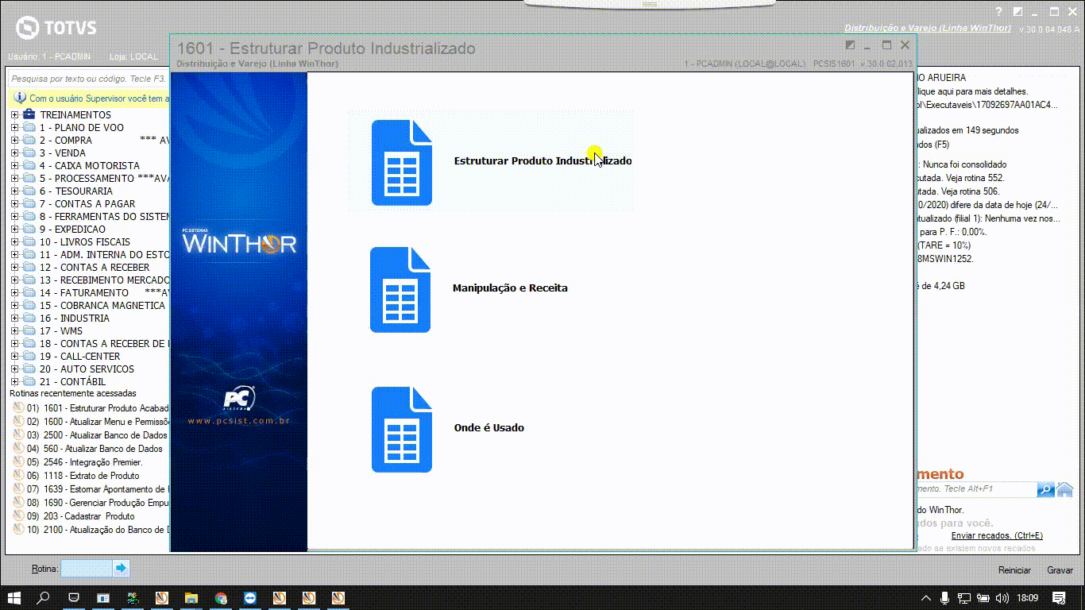Viewport: 1085px width, 610px height.
Task: Open the Onde é Usado document icon
Action: pyautogui.click(x=402, y=430)
